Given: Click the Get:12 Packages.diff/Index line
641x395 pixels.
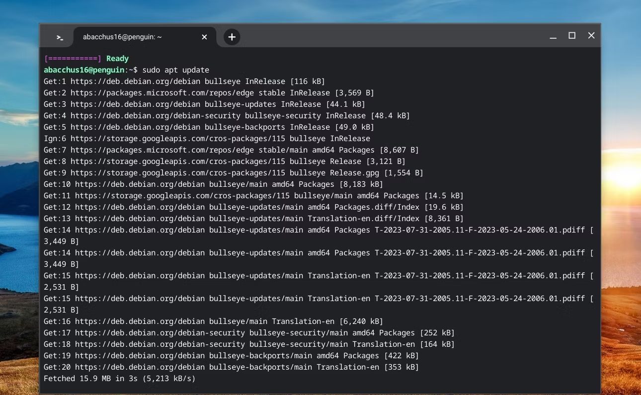Looking at the screenshot, I should [253, 207].
